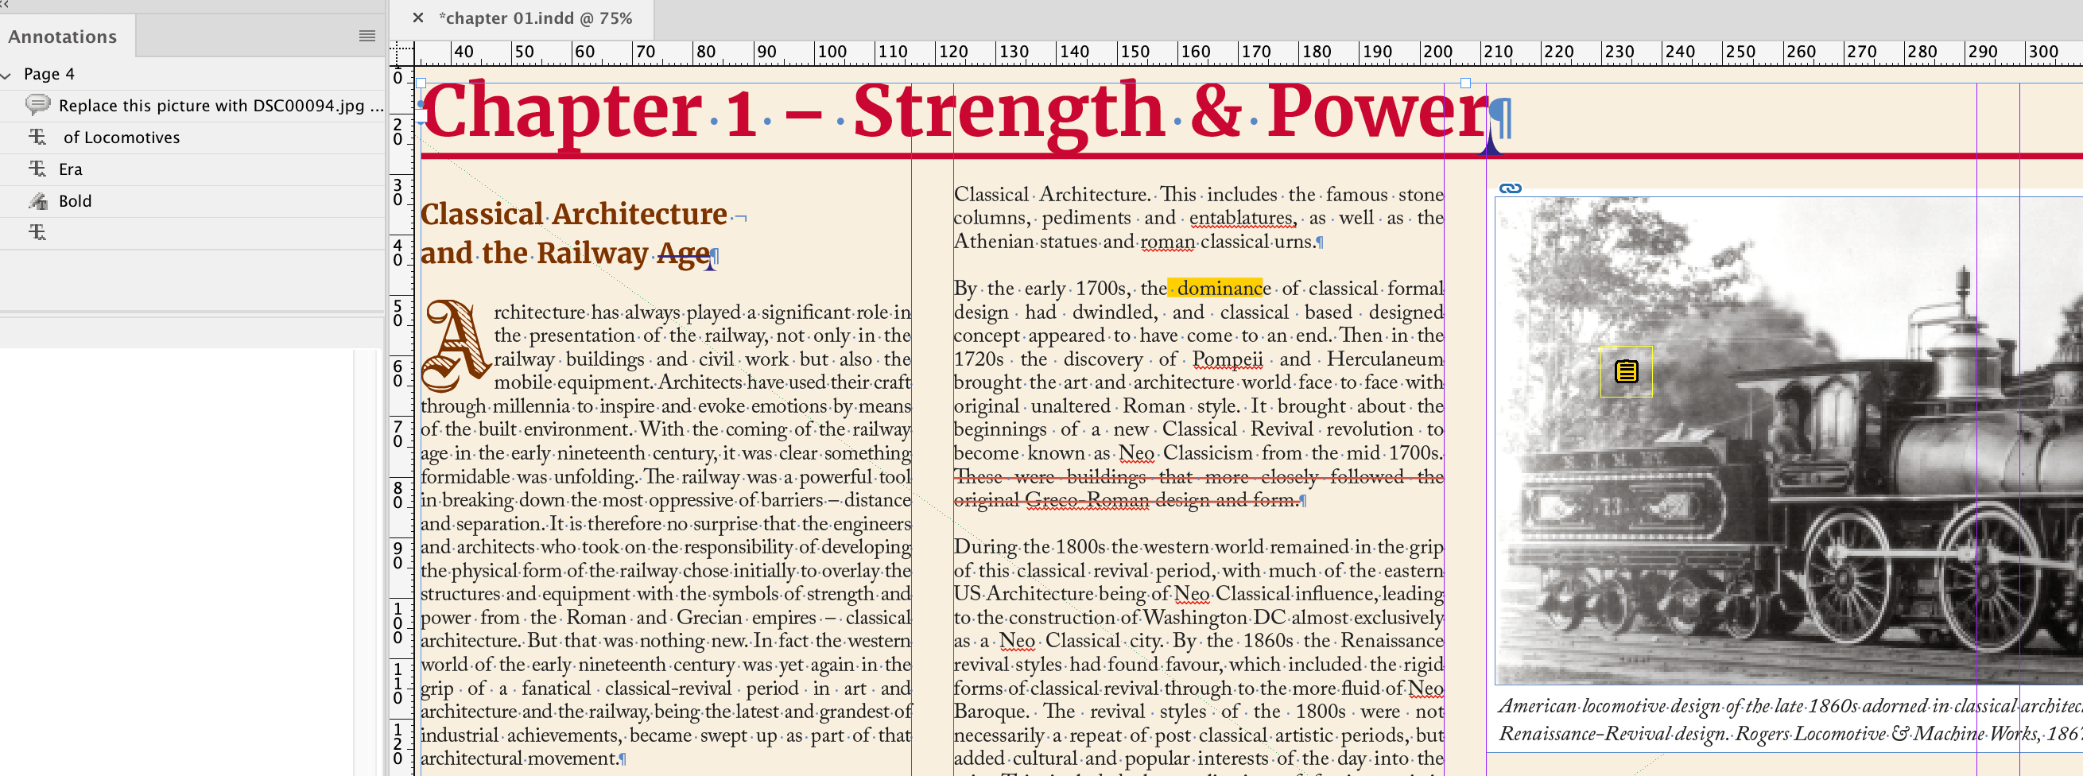Click the underlined word 'Pompeii'
This screenshot has height=776, width=2083.
point(1228,359)
